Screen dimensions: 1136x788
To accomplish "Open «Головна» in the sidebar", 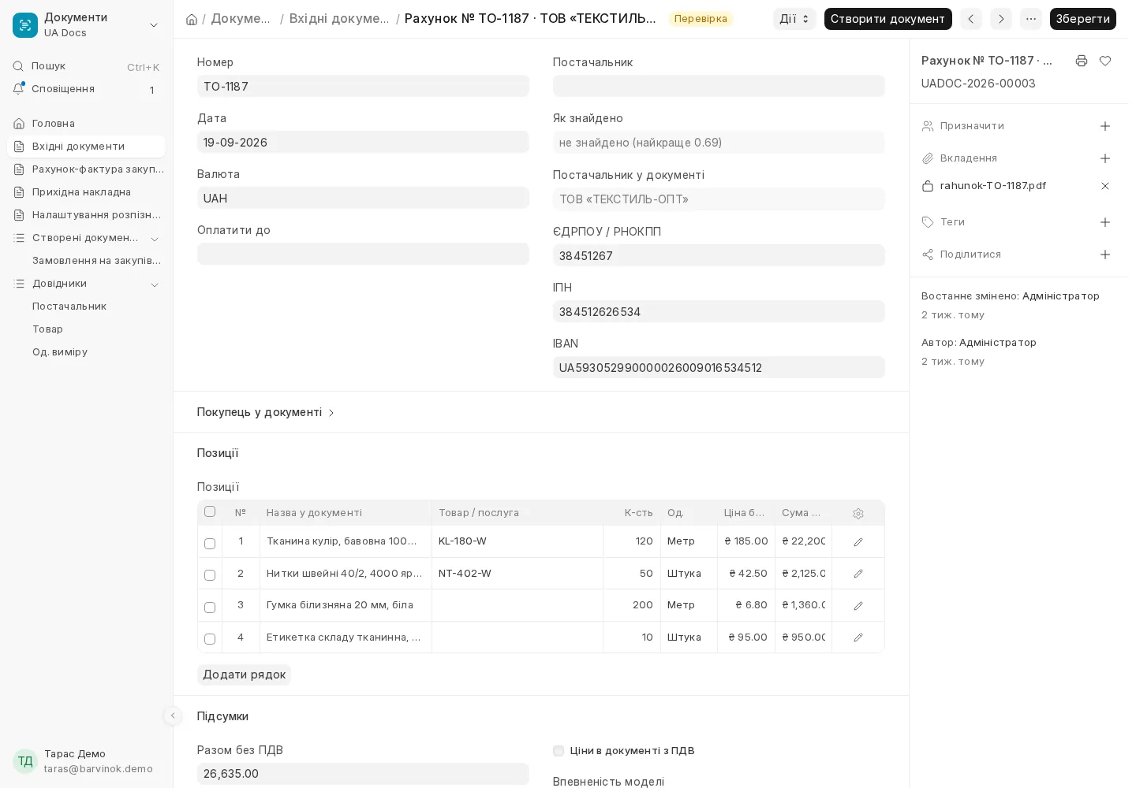I will click(87, 124).
